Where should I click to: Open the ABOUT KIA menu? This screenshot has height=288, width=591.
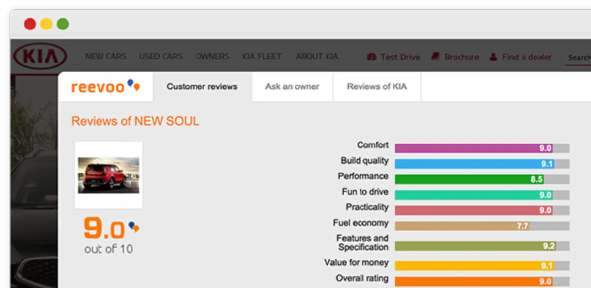(317, 57)
